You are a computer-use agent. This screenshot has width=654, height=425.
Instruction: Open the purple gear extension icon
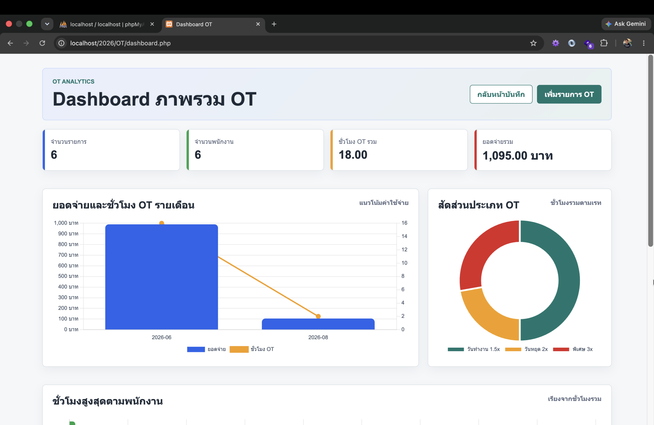[x=555, y=43]
